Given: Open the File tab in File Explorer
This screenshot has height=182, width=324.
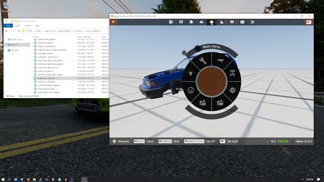Looking at the screenshot, I should click(x=8, y=26).
